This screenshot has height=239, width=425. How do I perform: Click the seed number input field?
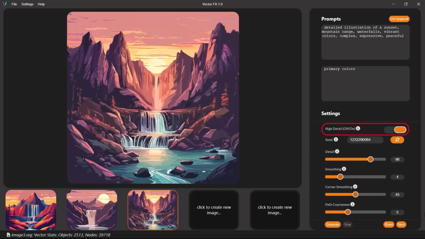click(365, 140)
